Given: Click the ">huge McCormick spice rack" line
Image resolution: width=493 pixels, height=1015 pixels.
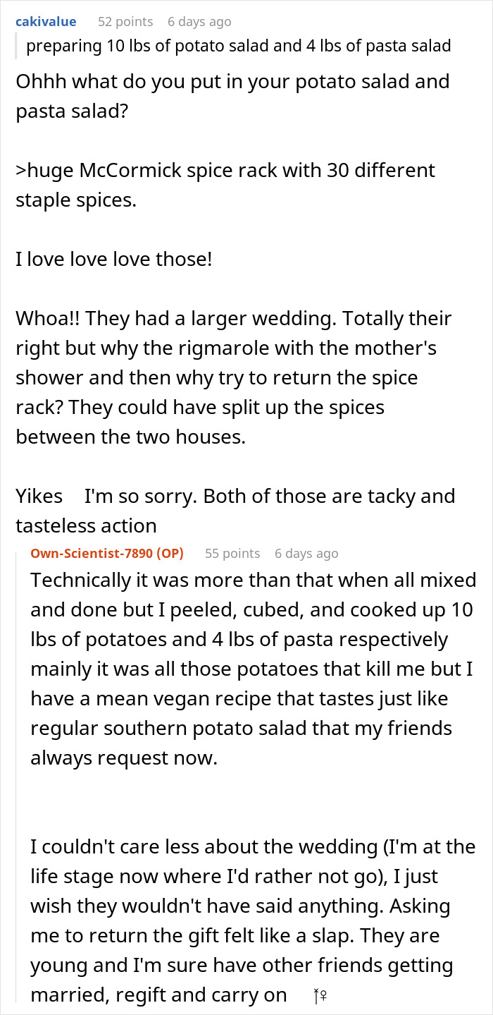Looking at the screenshot, I should pos(225,185).
